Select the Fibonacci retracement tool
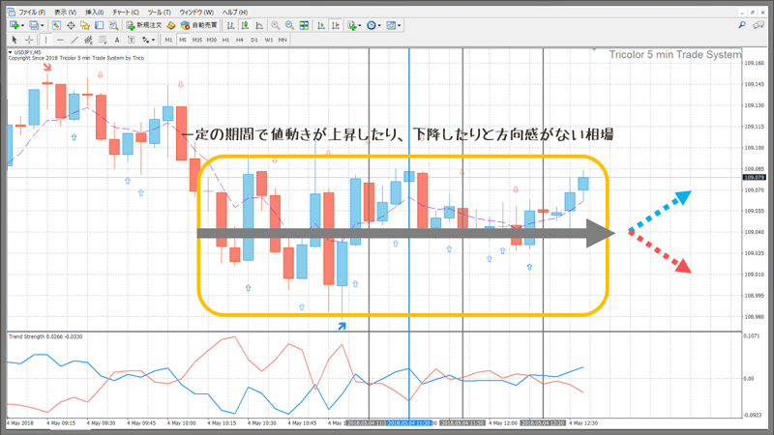 103,40
